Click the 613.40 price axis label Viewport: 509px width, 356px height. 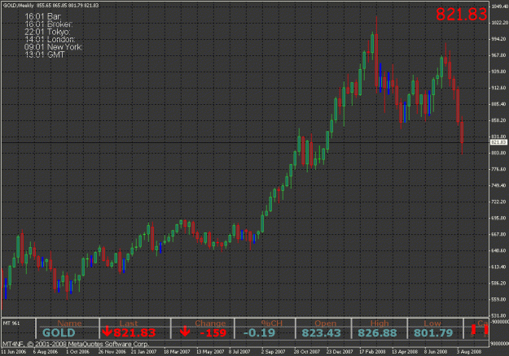(500, 267)
